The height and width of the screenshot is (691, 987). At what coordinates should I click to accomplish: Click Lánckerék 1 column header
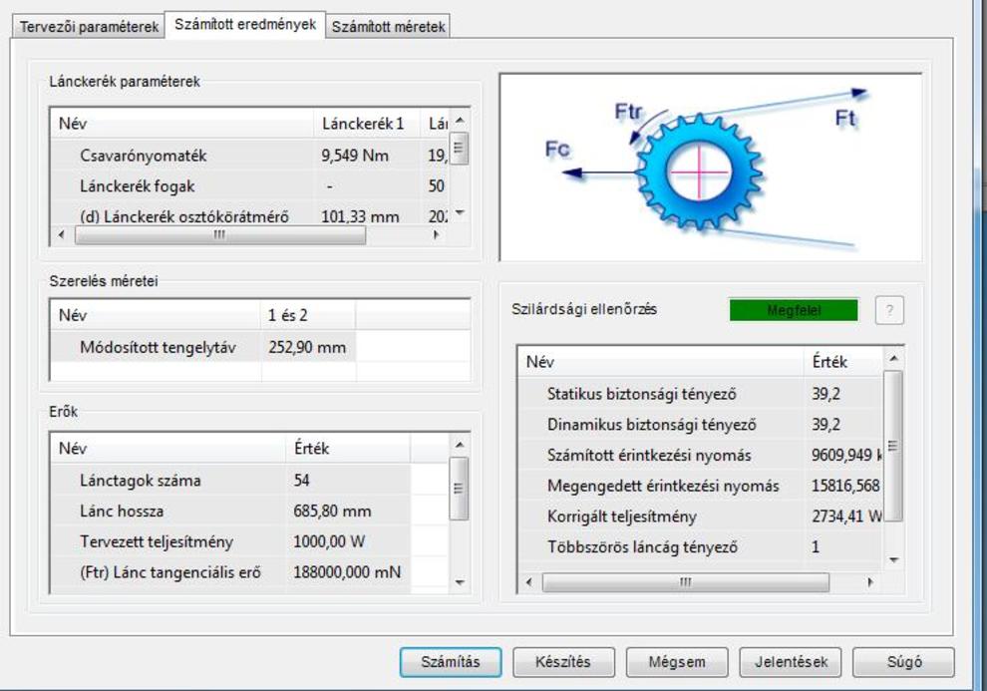point(363,124)
